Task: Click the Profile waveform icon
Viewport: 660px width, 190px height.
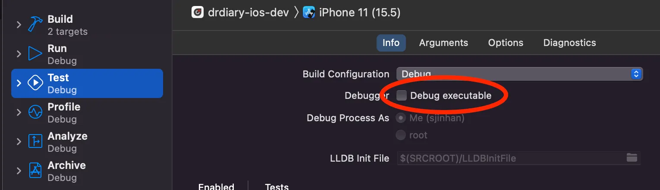Action: coord(35,113)
